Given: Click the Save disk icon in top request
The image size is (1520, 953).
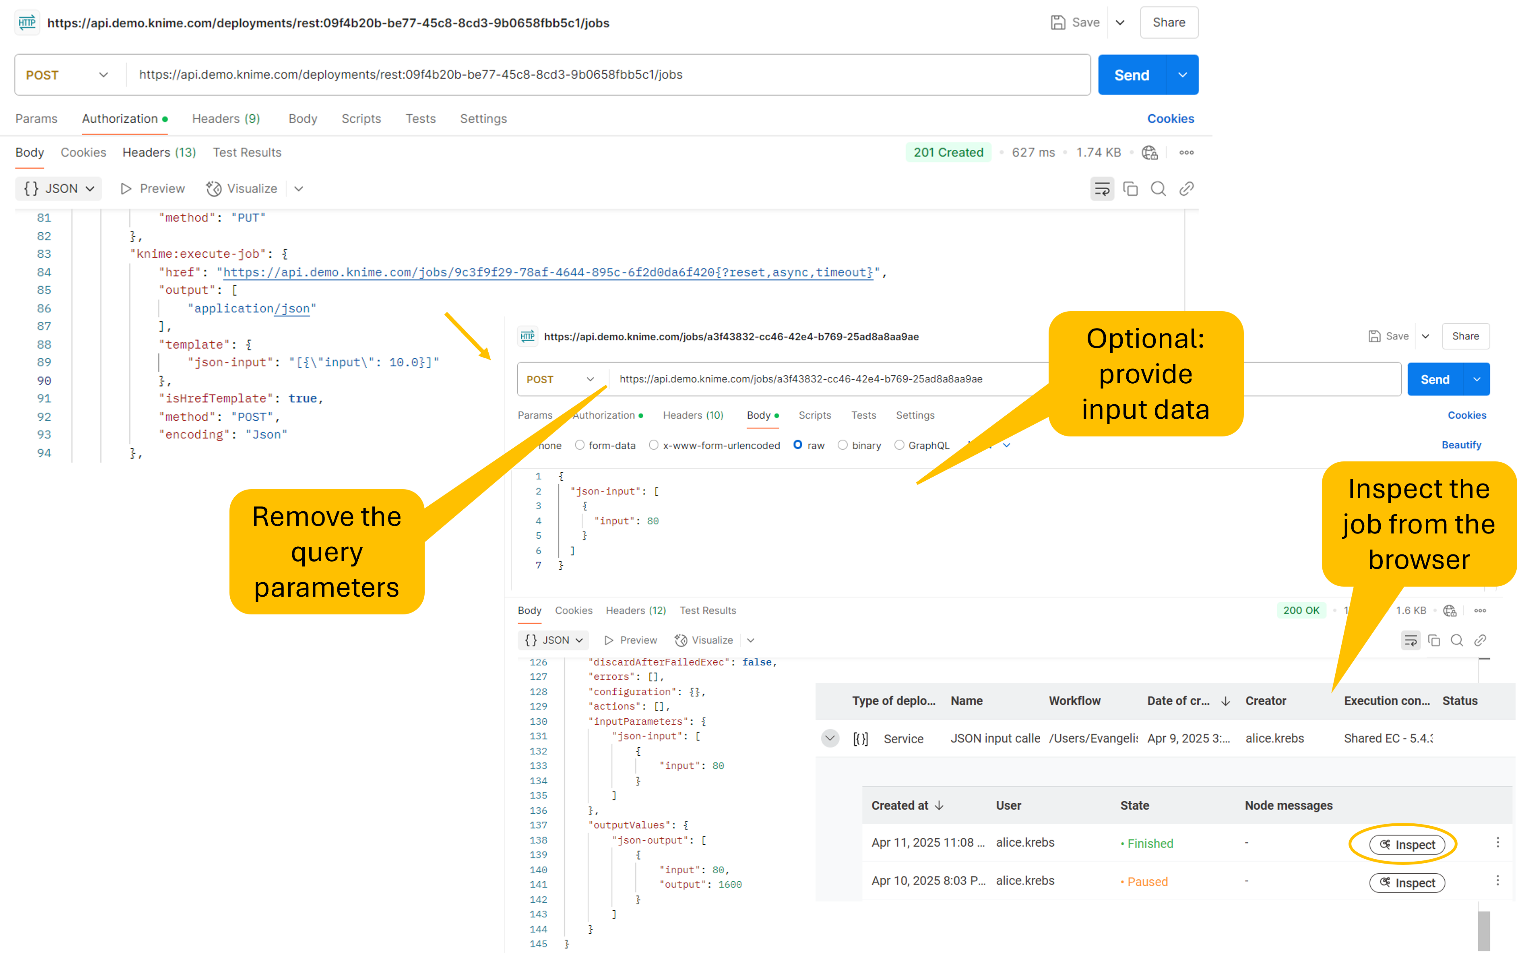Looking at the screenshot, I should (x=1058, y=23).
